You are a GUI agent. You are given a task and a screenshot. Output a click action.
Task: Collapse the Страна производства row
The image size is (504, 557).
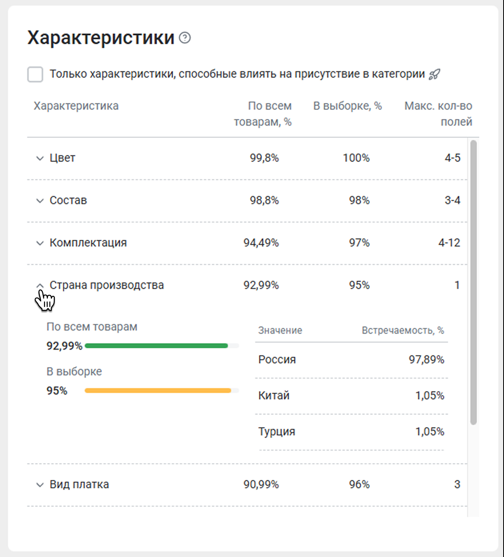click(40, 286)
